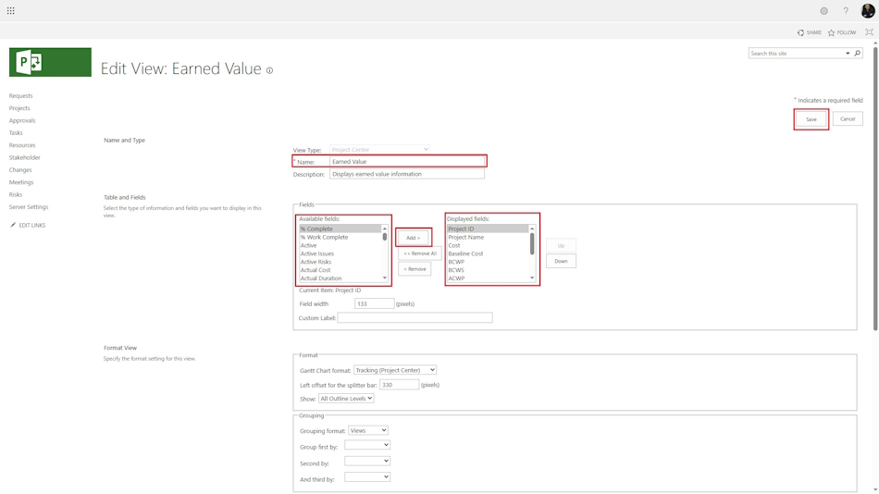
Task: Click the info icon beside Earned Value title
Action: [269, 70]
